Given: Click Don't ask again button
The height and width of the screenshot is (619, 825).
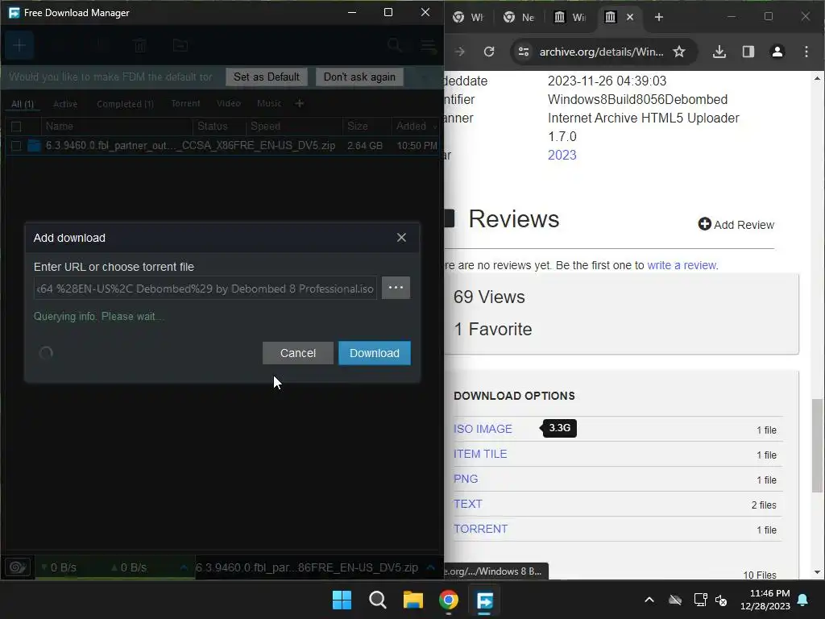Looking at the screenshot, I should (x=359, y=77).
